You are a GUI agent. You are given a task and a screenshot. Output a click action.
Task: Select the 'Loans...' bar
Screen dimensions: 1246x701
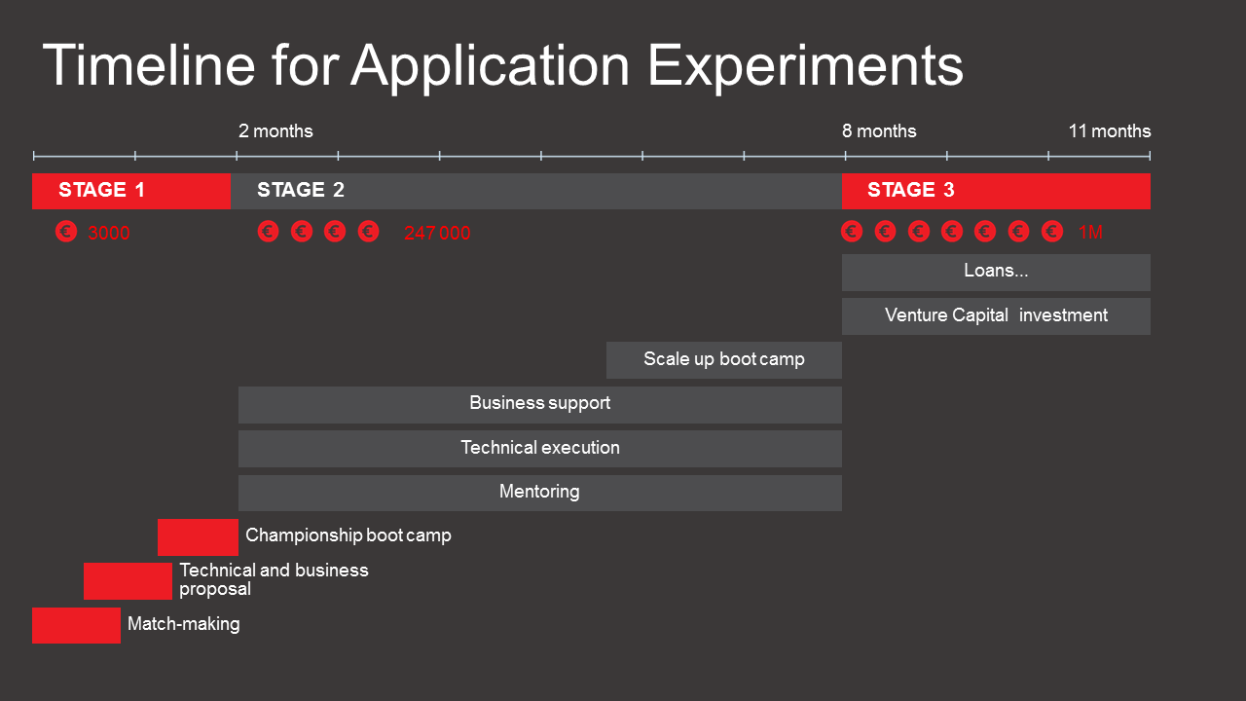(996, 272)
